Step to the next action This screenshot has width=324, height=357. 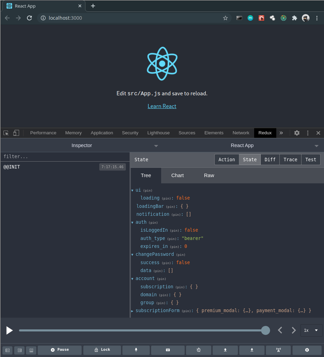tap(294, 330)
